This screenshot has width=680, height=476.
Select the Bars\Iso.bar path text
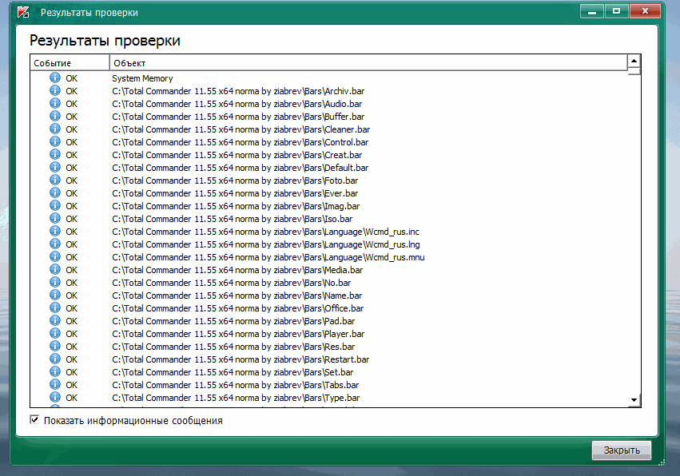coord(232,219)
